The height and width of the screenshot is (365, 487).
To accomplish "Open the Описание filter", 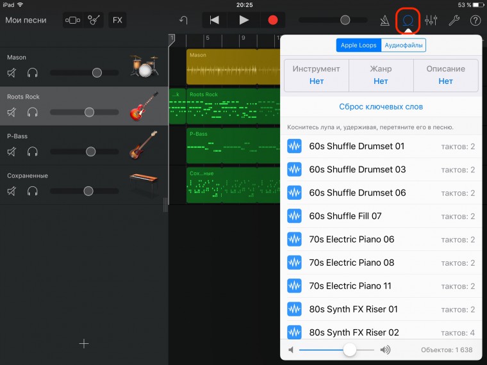I will click(445, 75).
